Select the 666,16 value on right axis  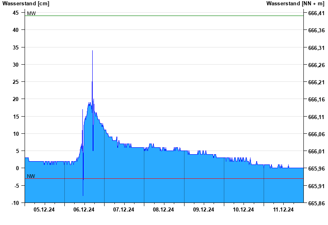pos(316,99)
